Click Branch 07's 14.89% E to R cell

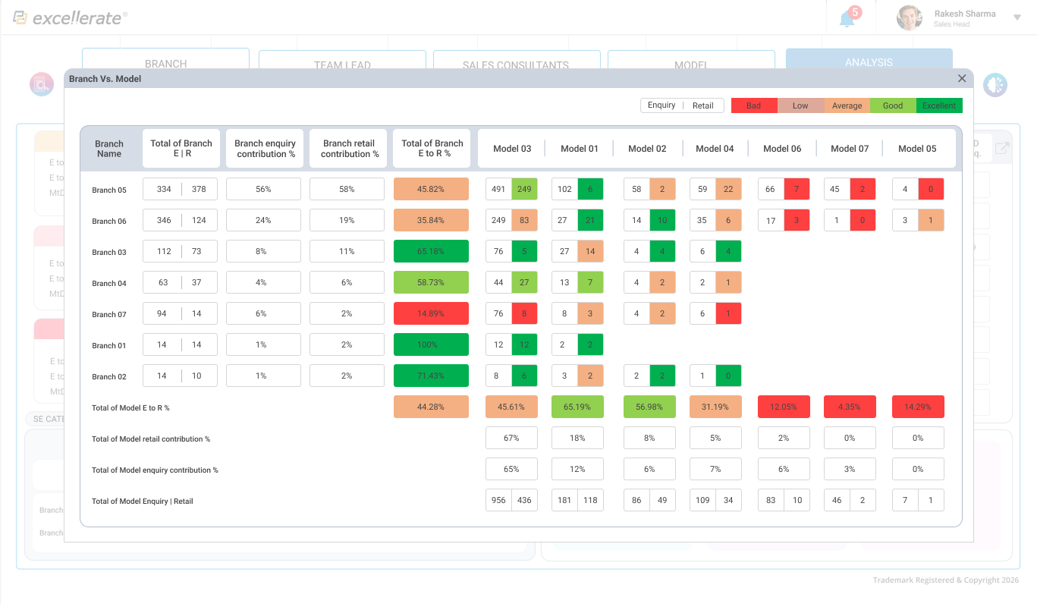pyautogui.click(x=431, y=313)
